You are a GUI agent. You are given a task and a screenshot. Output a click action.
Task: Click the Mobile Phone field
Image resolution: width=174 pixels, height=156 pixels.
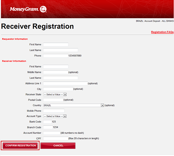(x=54, y=111)
